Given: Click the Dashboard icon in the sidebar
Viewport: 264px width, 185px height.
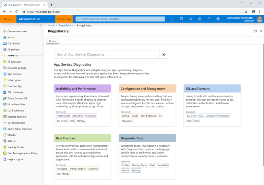Looking at the screenshot, I should tap(5, 43).
